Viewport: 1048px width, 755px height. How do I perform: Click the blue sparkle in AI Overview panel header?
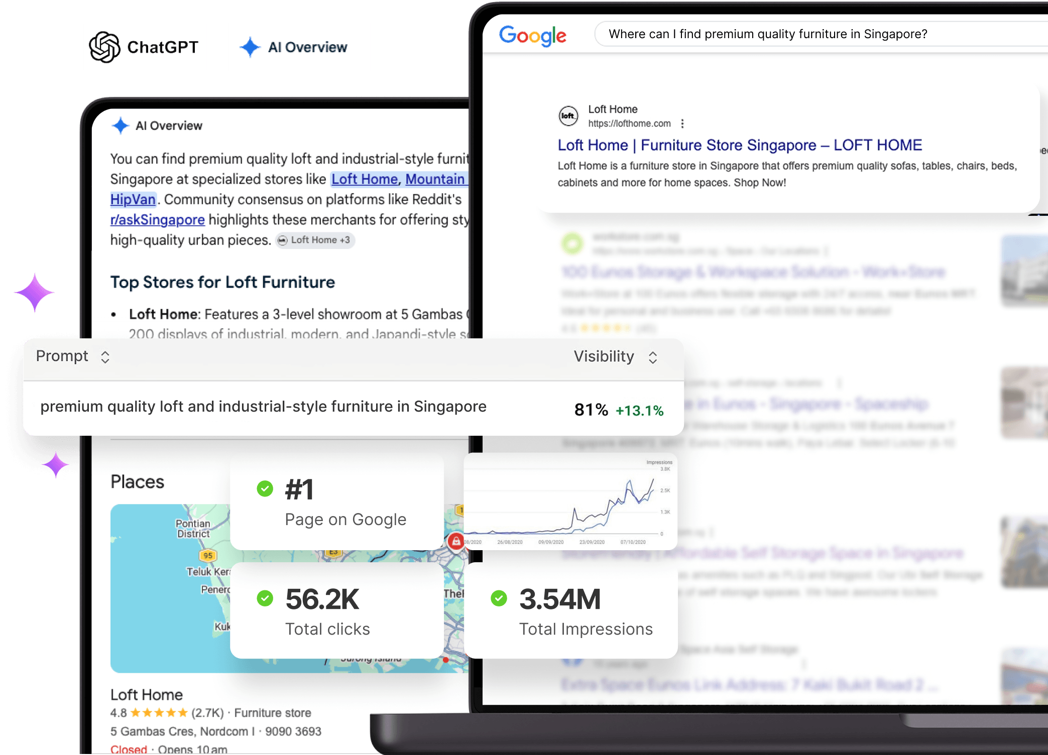pos(121,125)
